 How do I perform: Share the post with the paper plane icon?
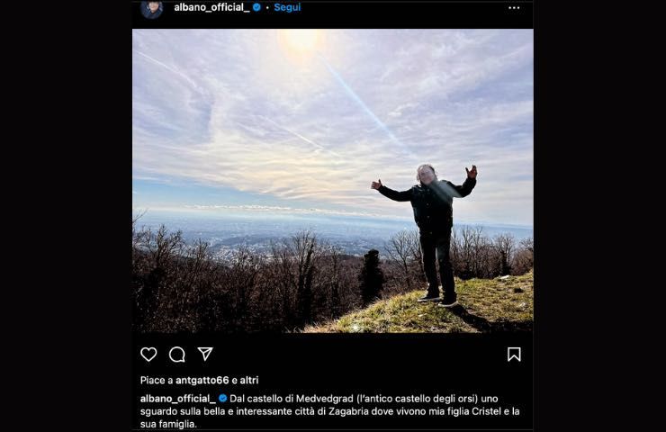tap(205, 355)
